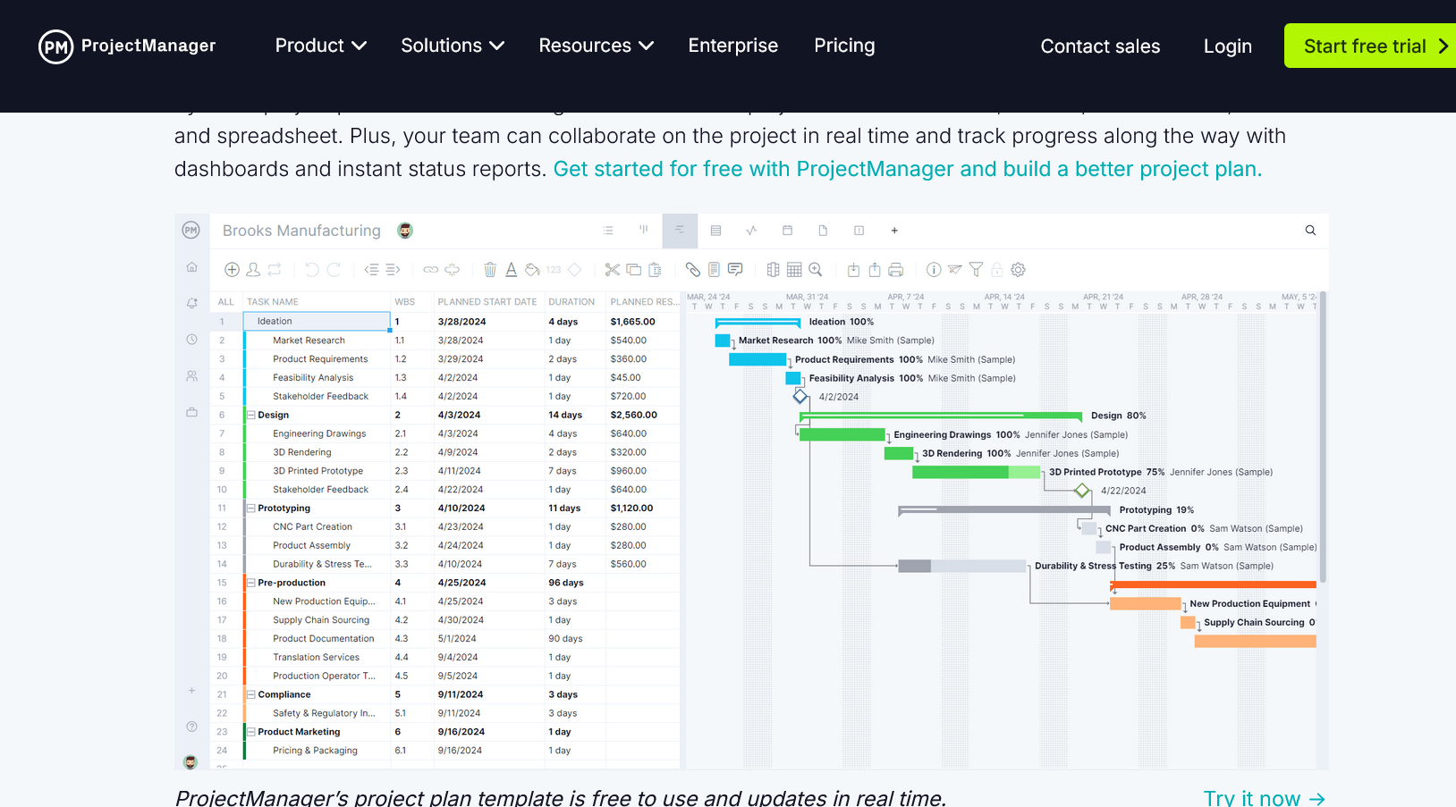Collapse the Compliance task group
The image size is (1456, 807).
coord(251,694)
